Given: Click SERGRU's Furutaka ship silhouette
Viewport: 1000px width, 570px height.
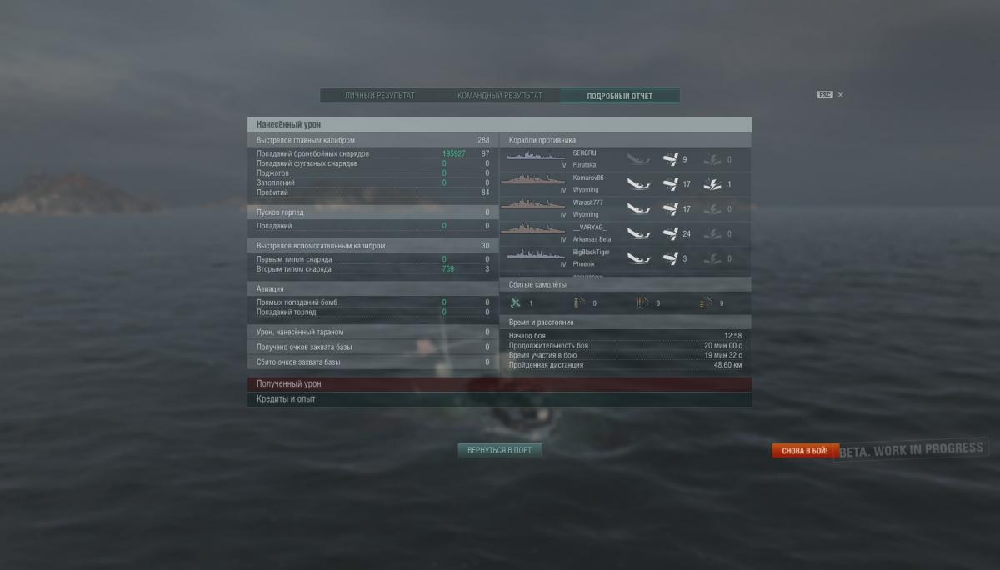Looking at the screenshot, I should coord(536,157).
